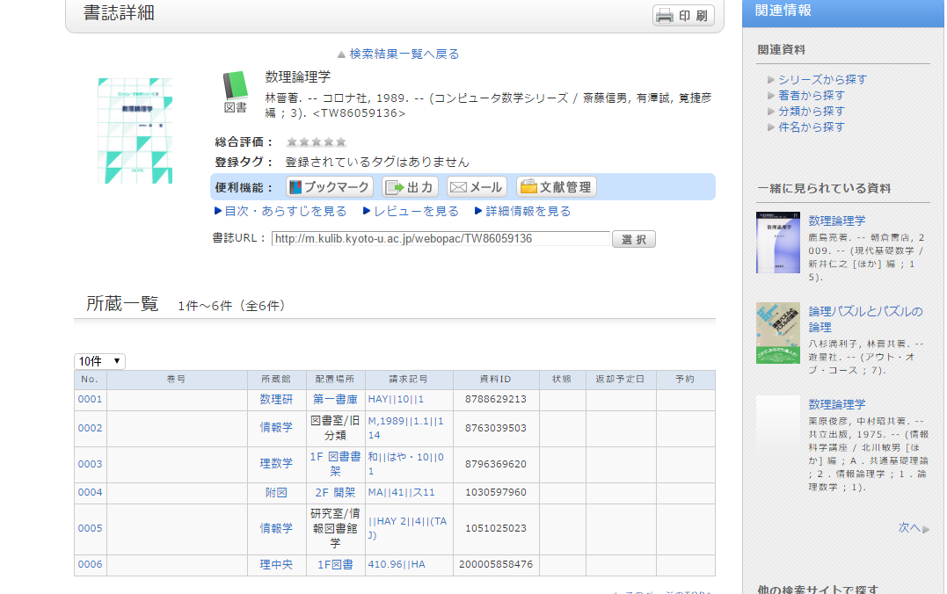Click the Select (選択) button beside the URL
This screenshot has width=947, height=594.
(634, 239)
